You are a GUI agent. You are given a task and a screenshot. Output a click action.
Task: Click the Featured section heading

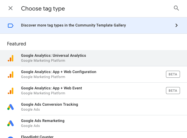coord(16,44)
